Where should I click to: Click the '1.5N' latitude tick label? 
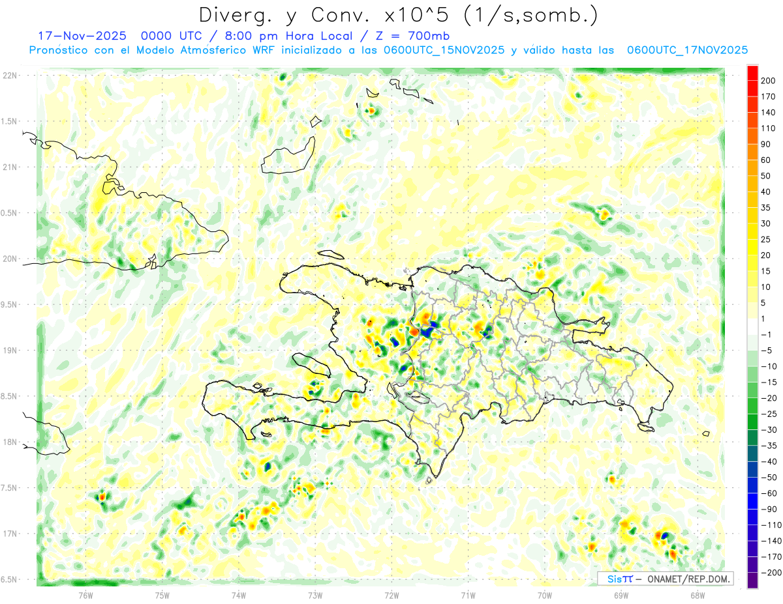coord(10,121)
